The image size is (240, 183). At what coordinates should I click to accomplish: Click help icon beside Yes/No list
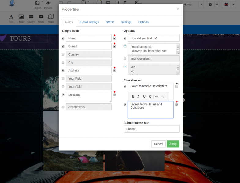pos(125,66)
